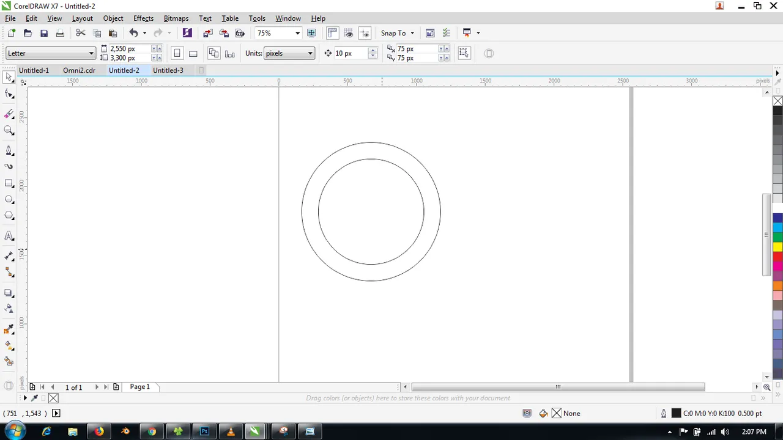Expand application launcher dropdown arrow
The width and height of the screenshot is (783, 440).
pos(478,33)
